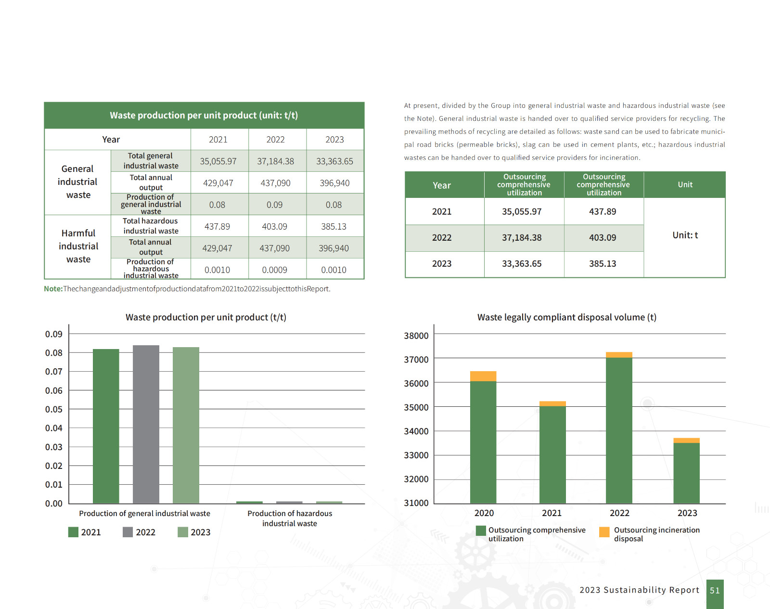Viewport: 770px width, 609px height.
Task: Click the 2022 gray legend swatch
Action: tap(128, 532)
